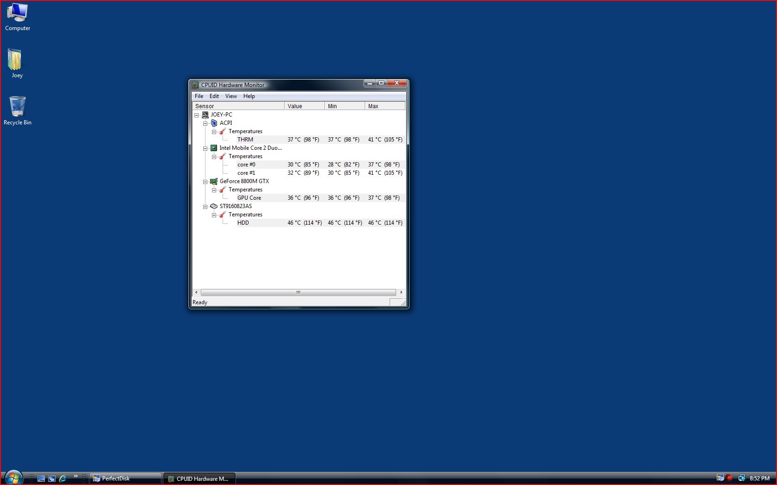Select the Recycle Bin icon
The width and height of the screenshot is (777, 485).
click(x=17, y=111)
